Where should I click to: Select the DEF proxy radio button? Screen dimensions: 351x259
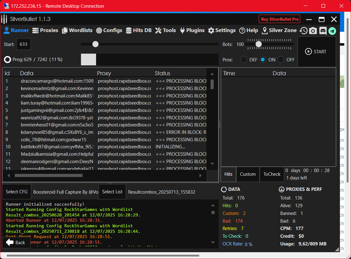point(244,60)
